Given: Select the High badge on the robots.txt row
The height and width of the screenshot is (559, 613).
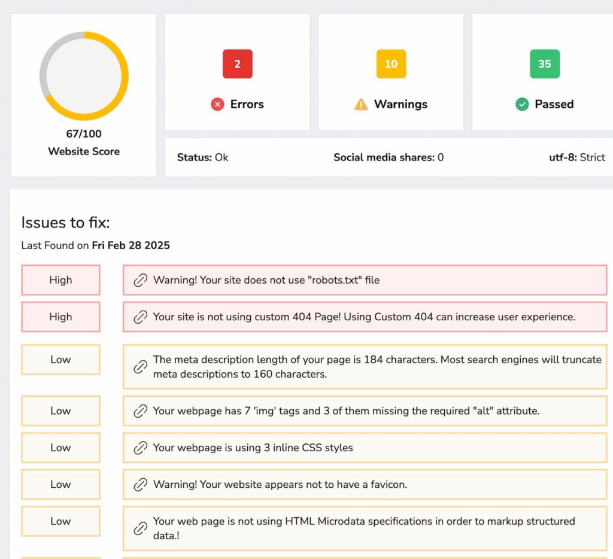Looking at the screenshot, I should click(x=60, y=279).
